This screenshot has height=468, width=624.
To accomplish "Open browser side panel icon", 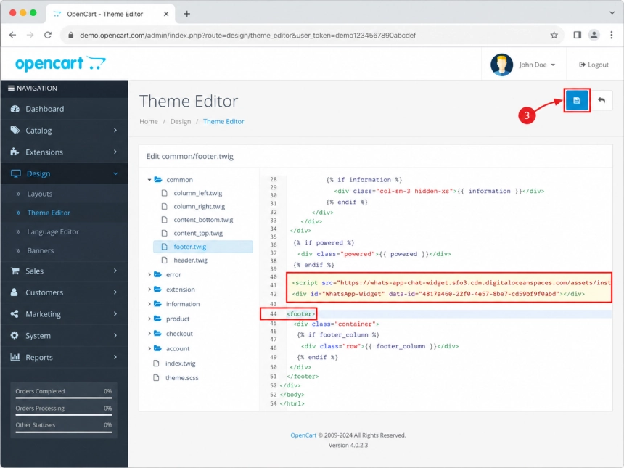I will coord(577,35).
